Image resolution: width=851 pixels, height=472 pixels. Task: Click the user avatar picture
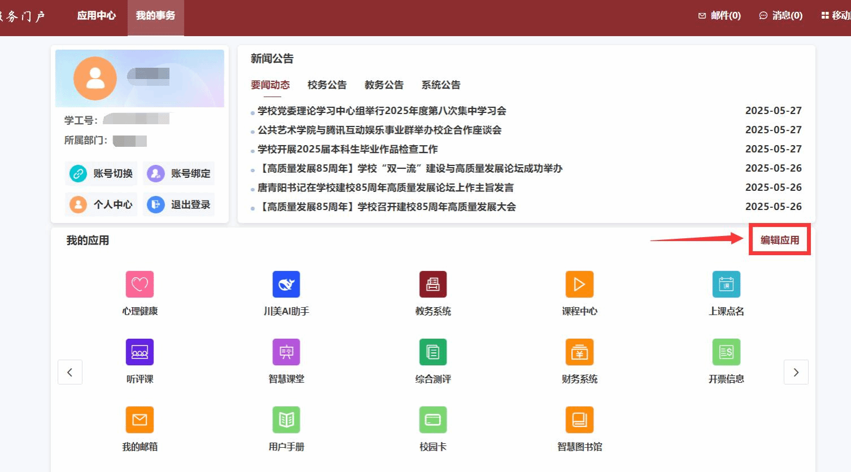point(95,78)
